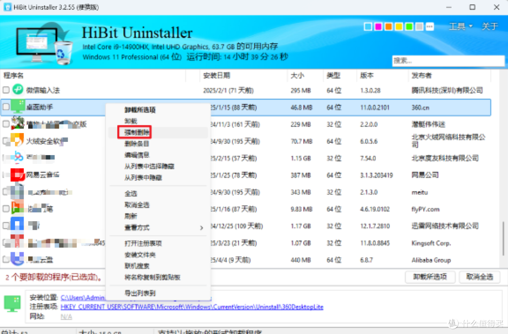Click the green monitor icon in details panel
This screenshot has width=508, height=334.
12,303
